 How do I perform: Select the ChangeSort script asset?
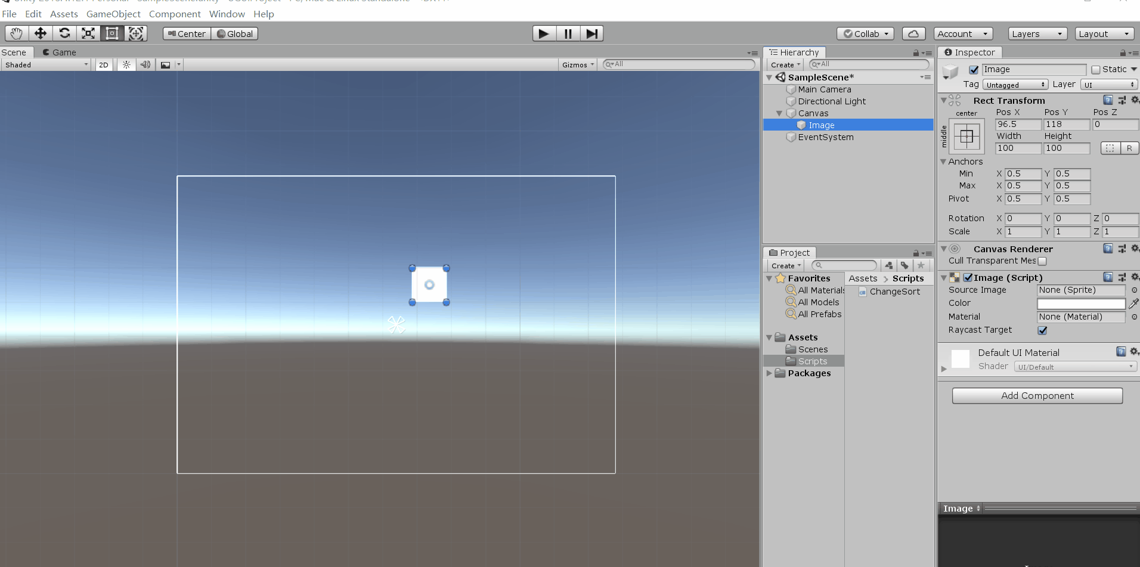(x=889, y=292)
